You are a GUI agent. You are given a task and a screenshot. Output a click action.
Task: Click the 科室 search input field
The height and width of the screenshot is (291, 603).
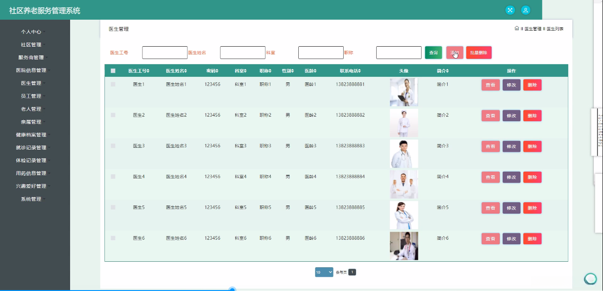(321, 53)
